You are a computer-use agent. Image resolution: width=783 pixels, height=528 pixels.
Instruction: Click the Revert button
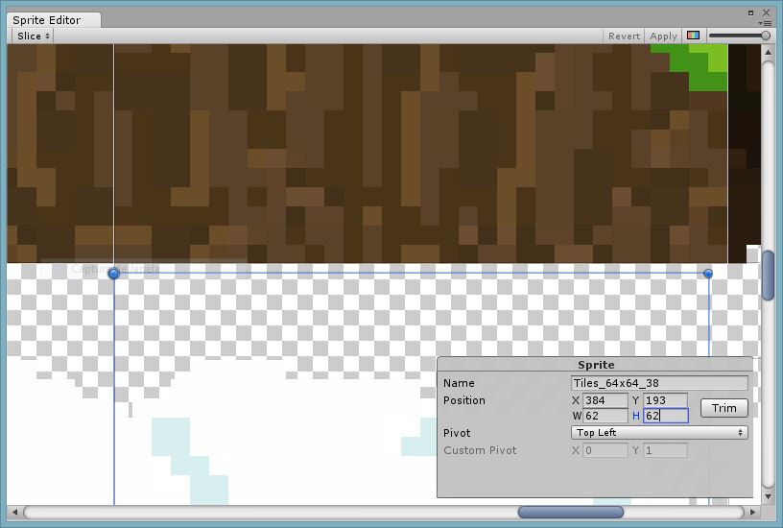(624, 36)
